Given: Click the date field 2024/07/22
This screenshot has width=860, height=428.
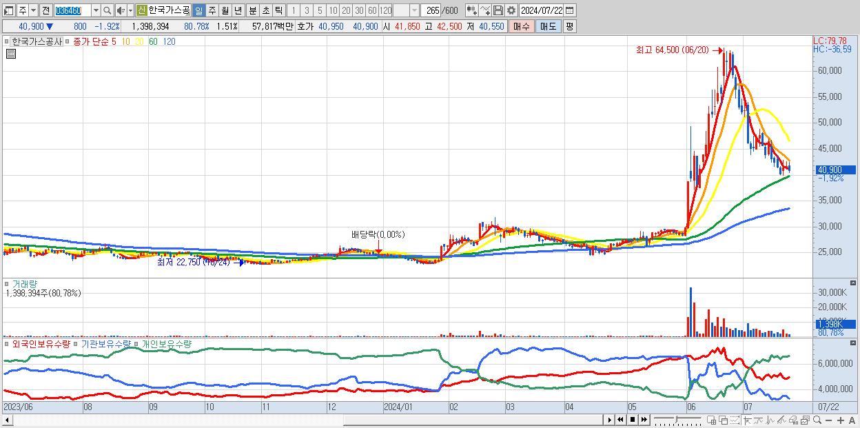Looking at the screenshot, I should click(x=541, y=10).
